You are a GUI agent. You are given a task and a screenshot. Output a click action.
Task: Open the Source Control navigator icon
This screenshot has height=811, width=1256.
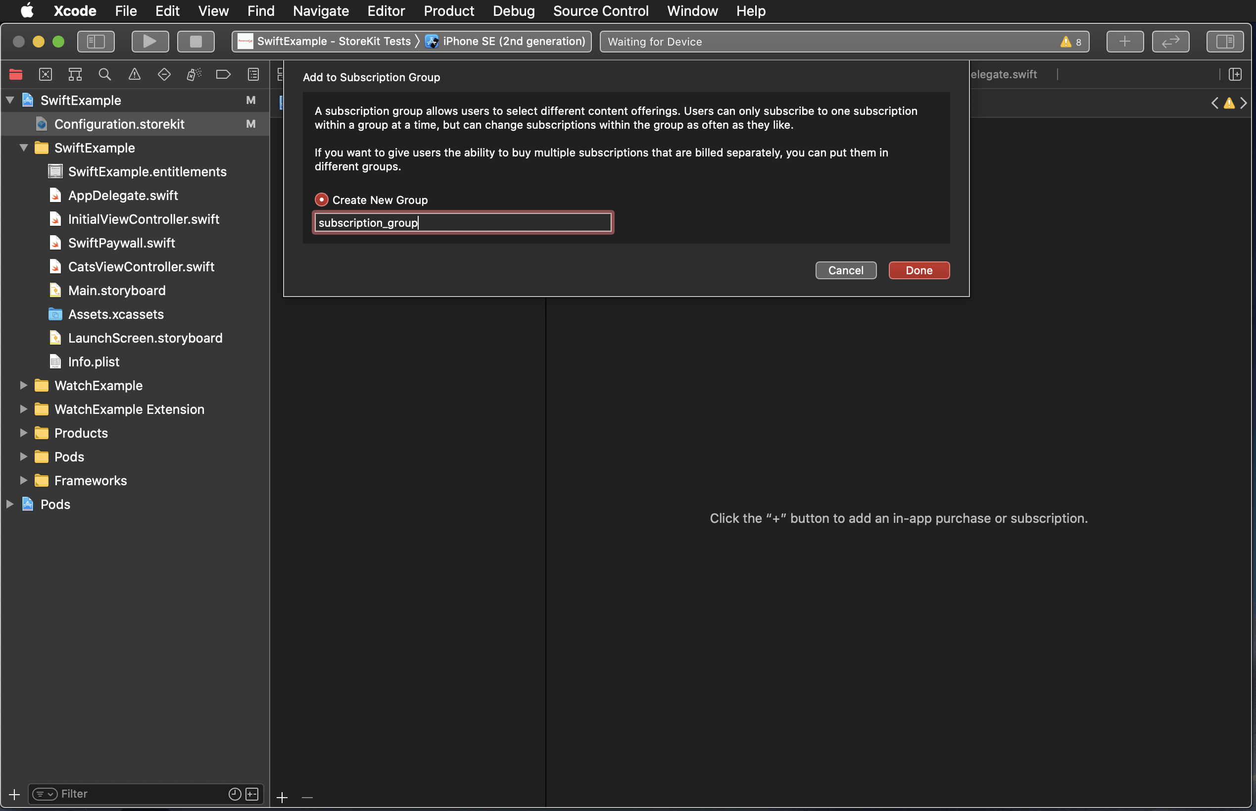46,74
